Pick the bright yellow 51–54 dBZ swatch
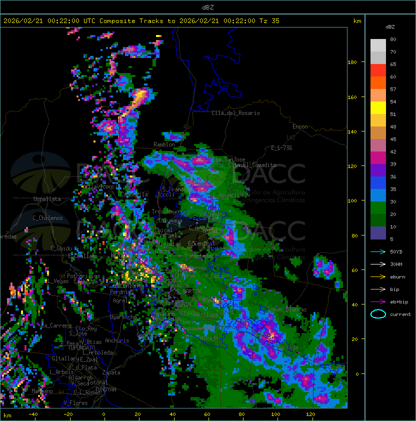416x421 pixels. pos(378,107)
